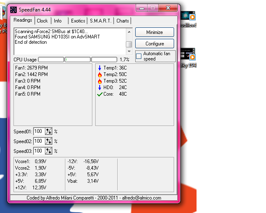Click the 'Temp3: 52C' reading
The image size is (266, 213).
[115, 81]
